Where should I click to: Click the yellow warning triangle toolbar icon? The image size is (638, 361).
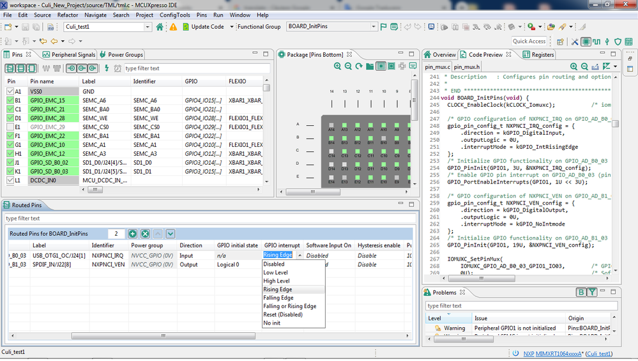(173, 27)
